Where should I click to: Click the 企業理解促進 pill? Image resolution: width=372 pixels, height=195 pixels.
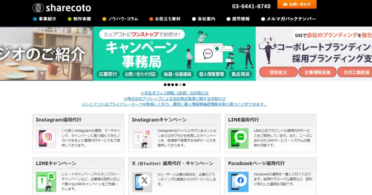coord(317,72)
